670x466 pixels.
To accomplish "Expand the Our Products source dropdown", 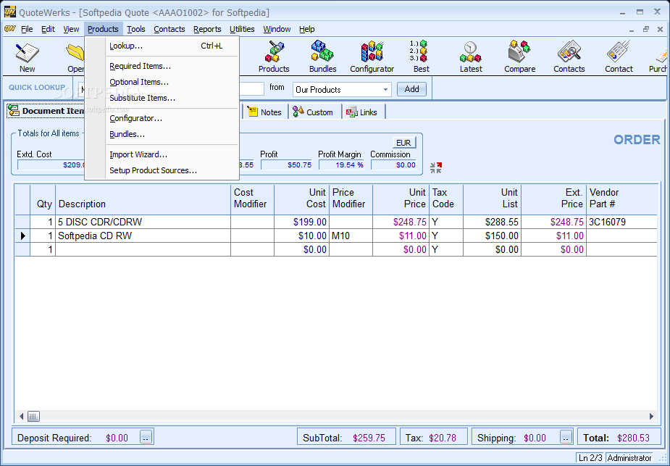I will coord(385,90).
